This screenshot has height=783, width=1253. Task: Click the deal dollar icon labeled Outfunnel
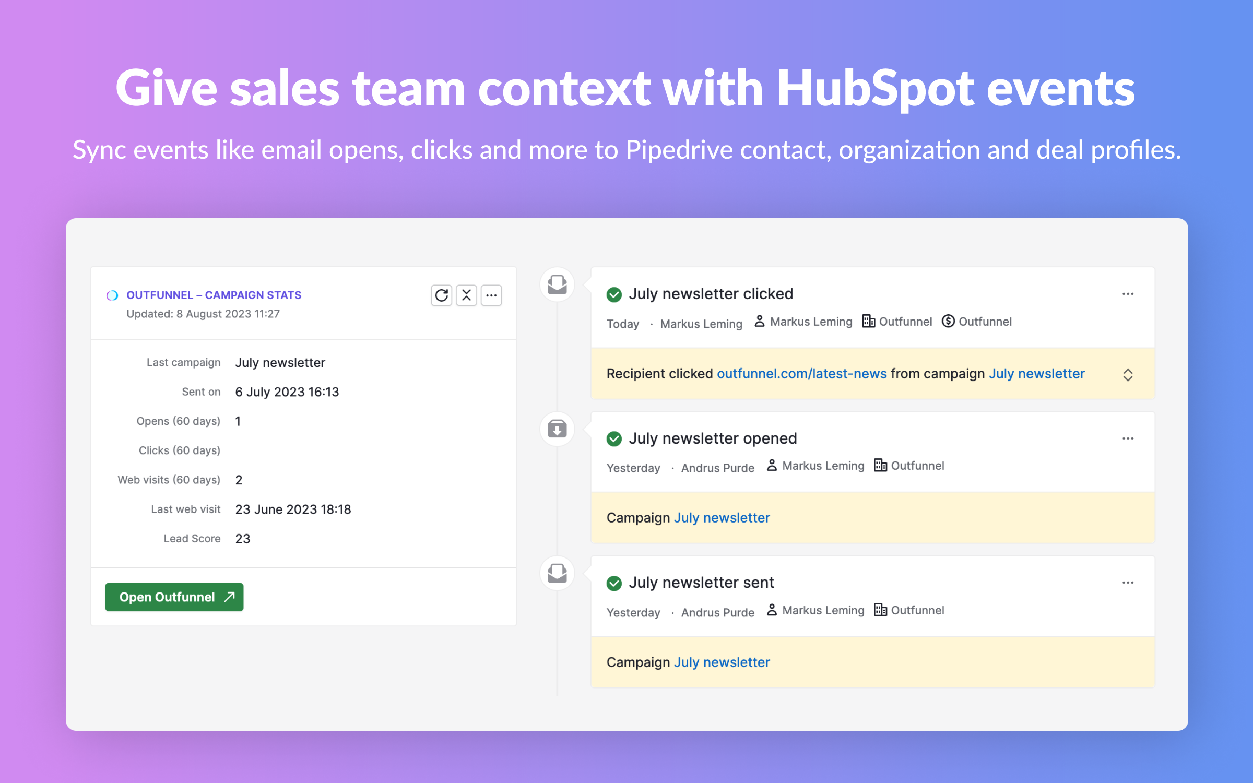[x=948, y=322]
